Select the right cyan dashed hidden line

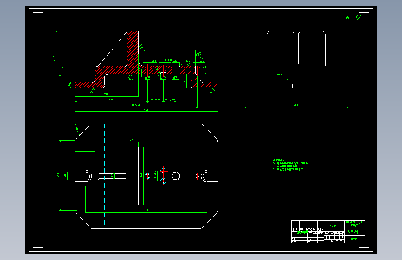click(191, 176)
